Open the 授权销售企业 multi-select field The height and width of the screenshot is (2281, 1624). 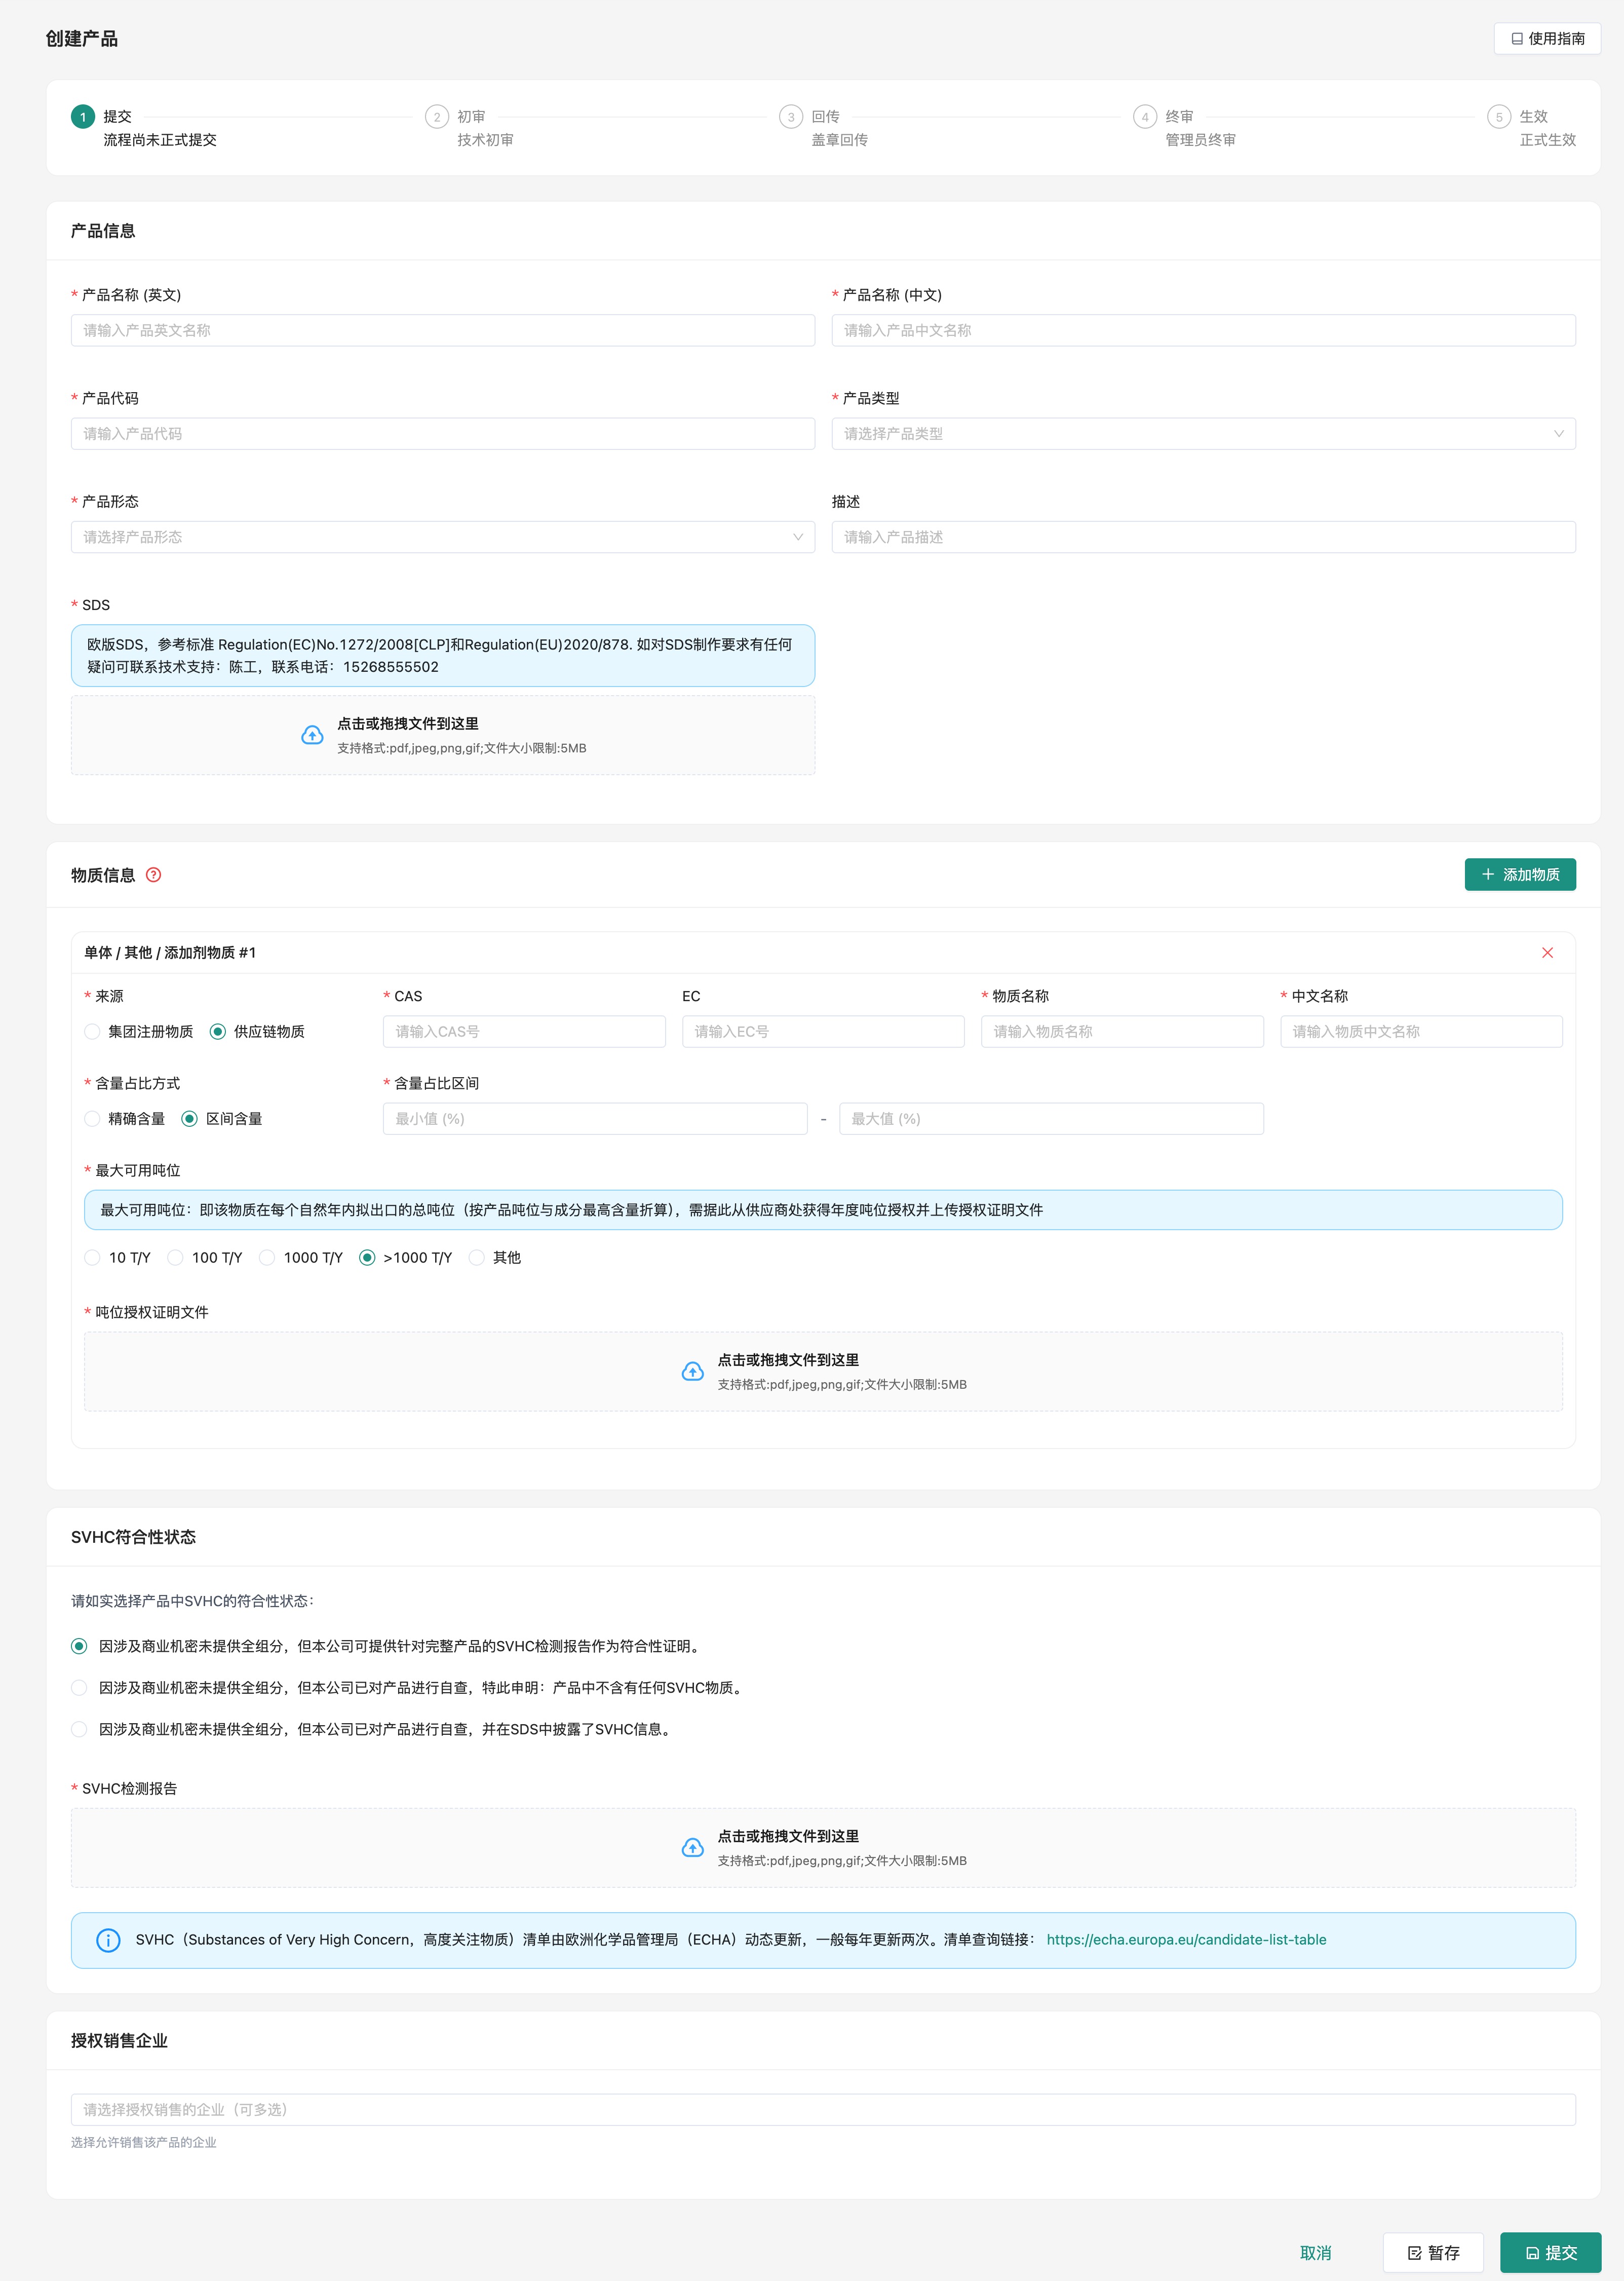point(822,2110)
